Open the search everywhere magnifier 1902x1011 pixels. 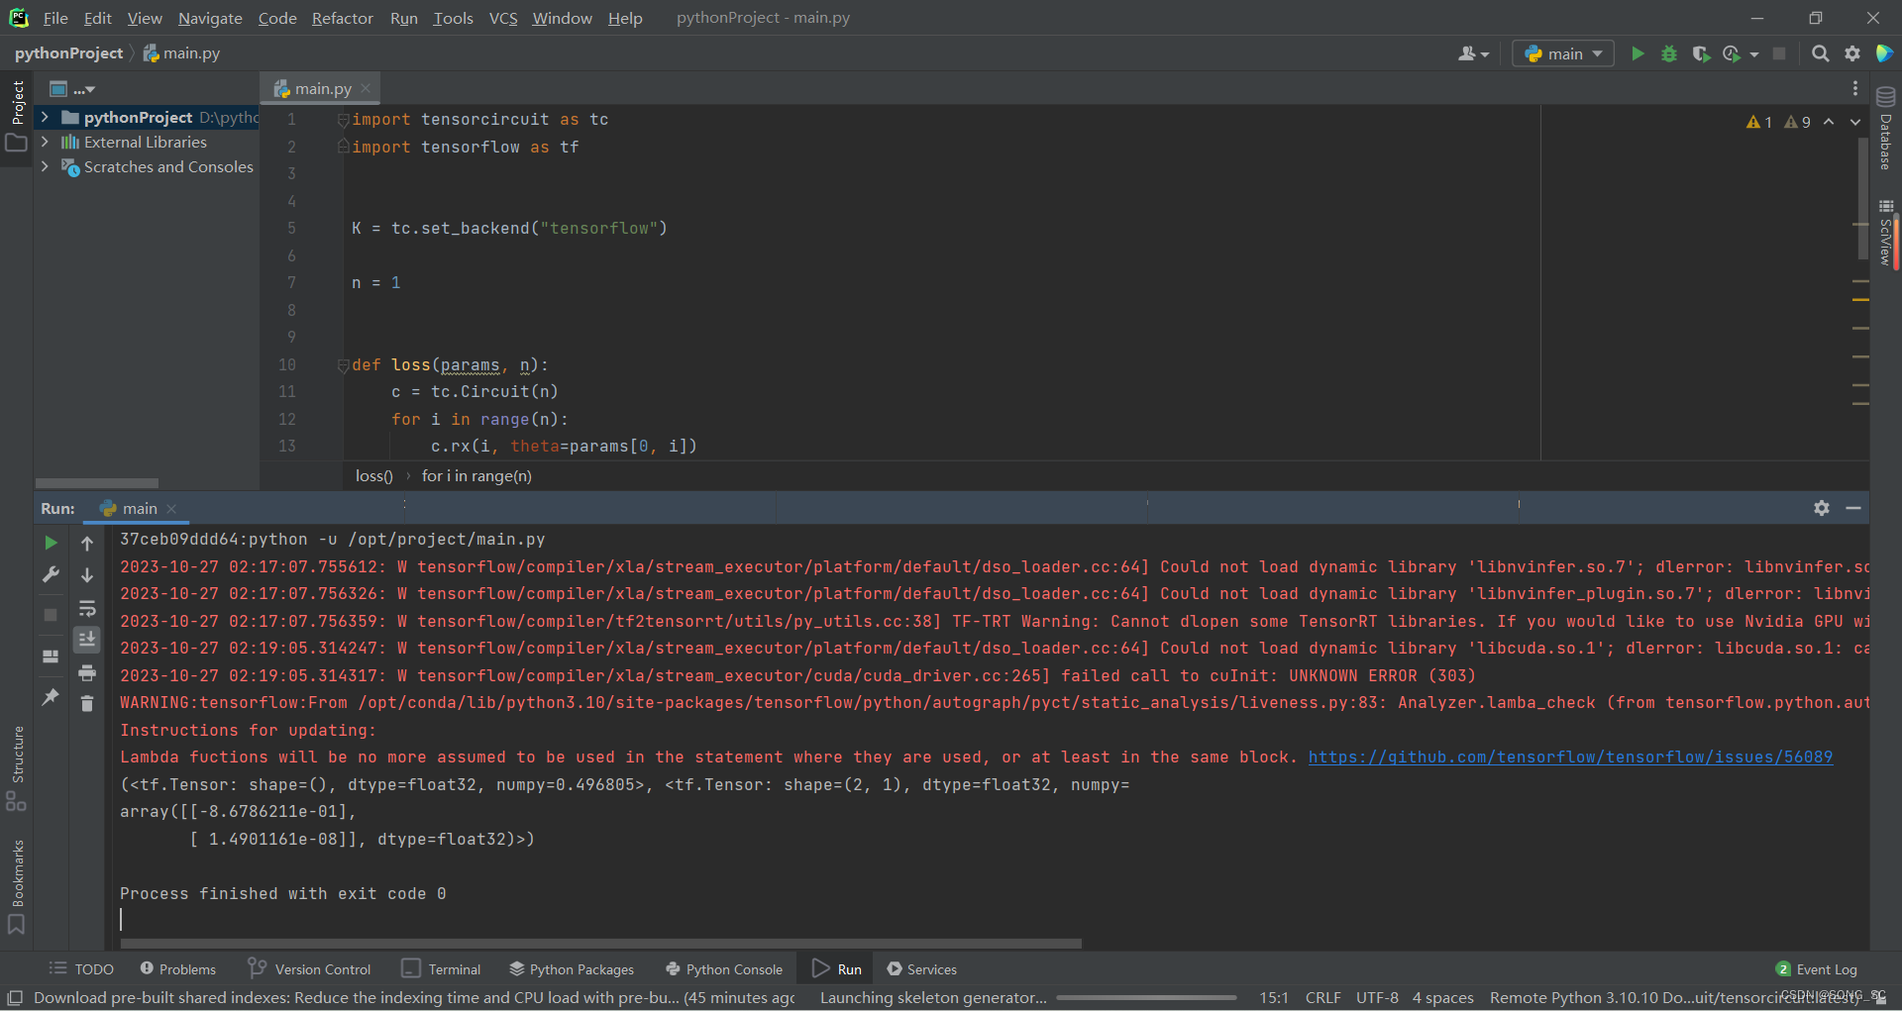point(1821,53)
